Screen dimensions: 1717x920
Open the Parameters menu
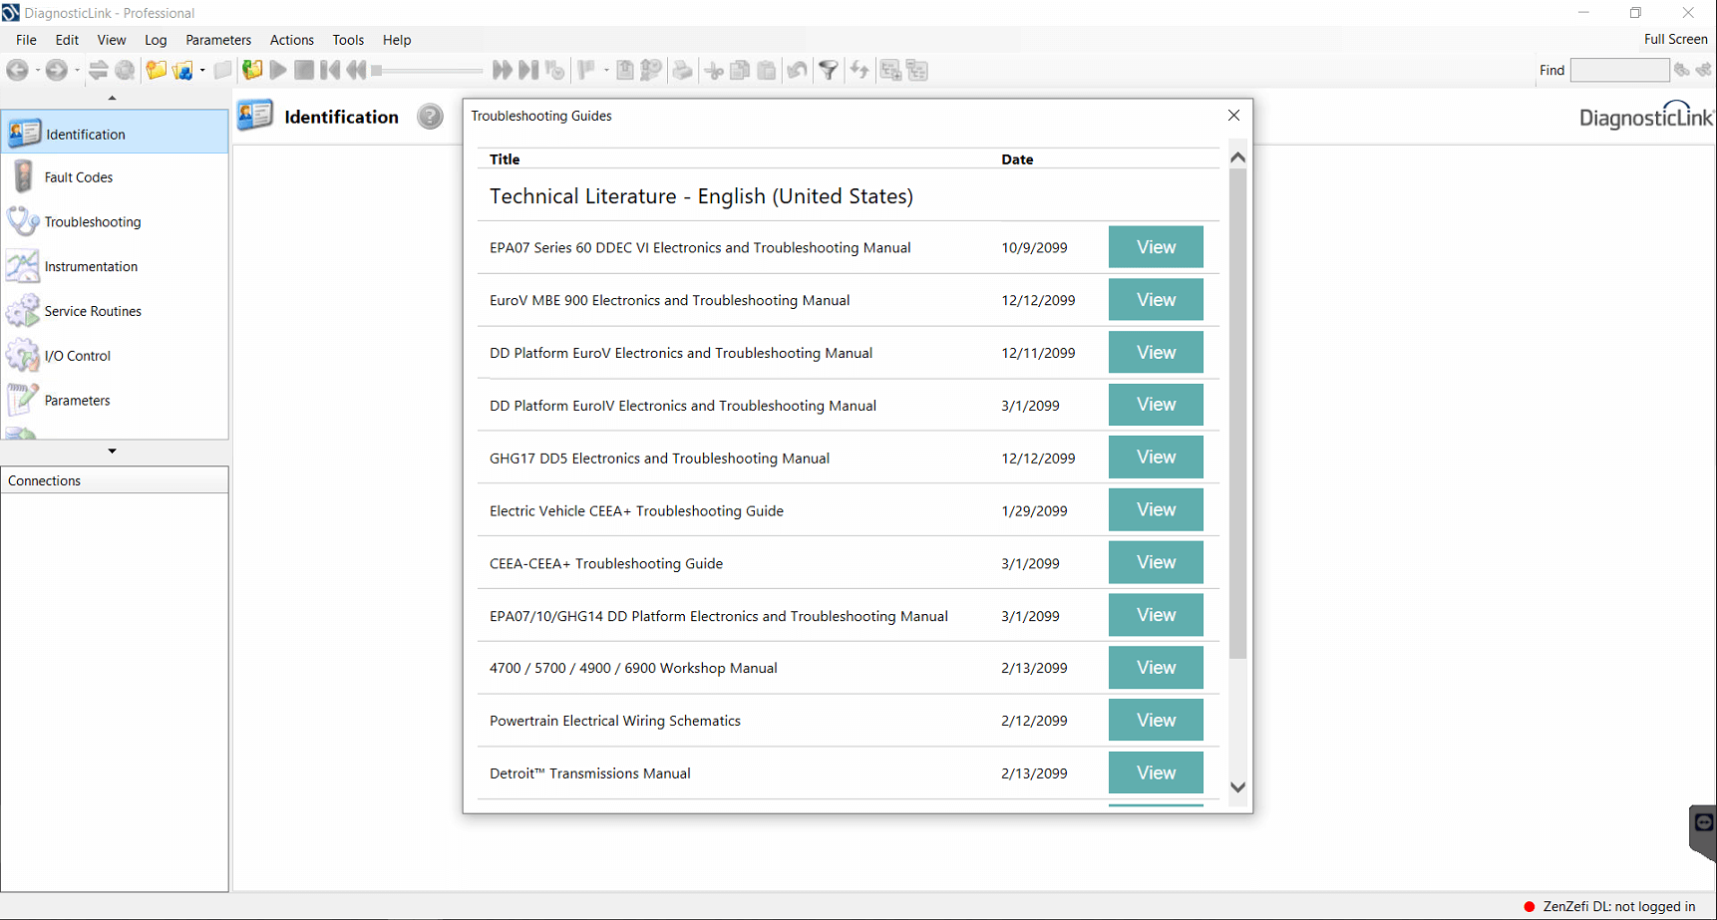click(217, 40)
